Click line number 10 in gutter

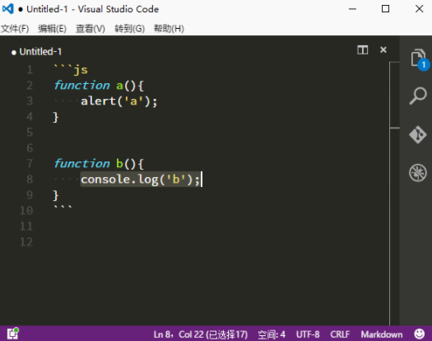coord(26,211)
